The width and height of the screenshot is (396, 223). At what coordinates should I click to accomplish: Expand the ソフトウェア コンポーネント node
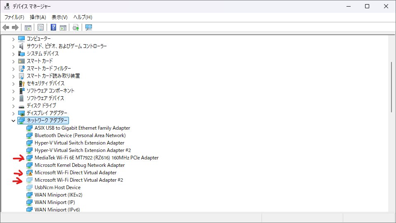(13, 91)
